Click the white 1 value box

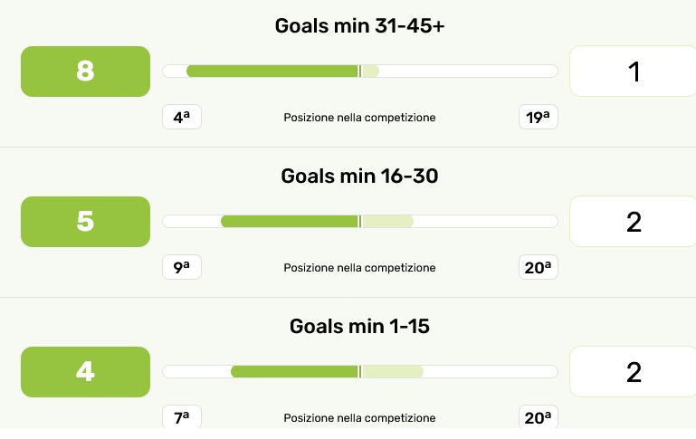pos(633,72)
